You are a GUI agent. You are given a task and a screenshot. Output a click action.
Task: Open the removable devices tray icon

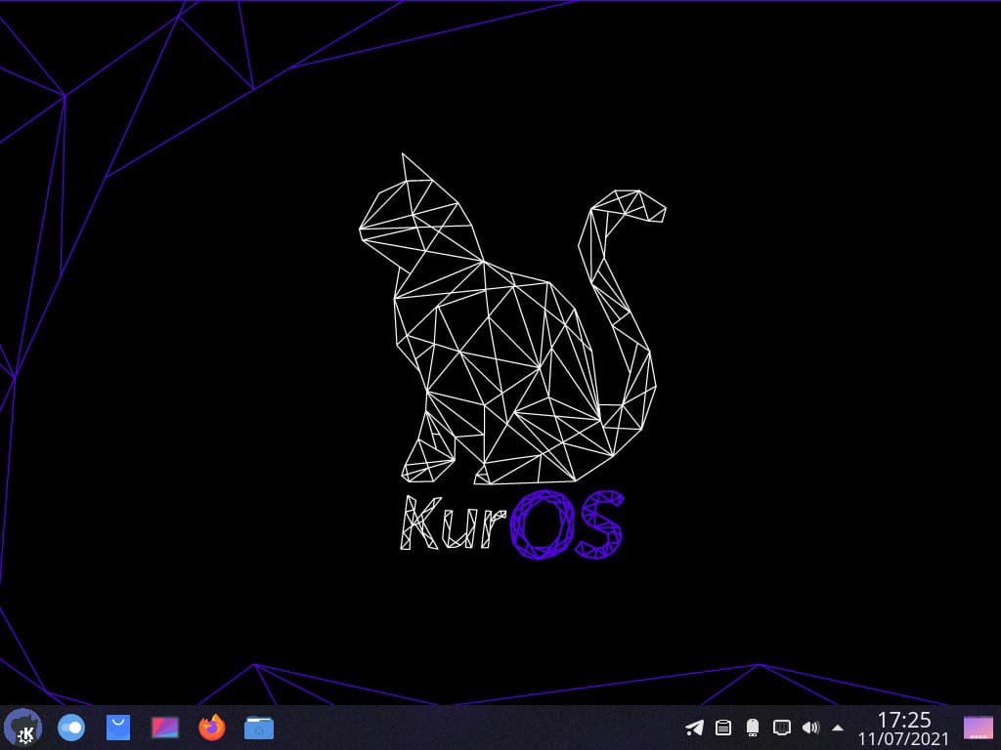[753, 728]
